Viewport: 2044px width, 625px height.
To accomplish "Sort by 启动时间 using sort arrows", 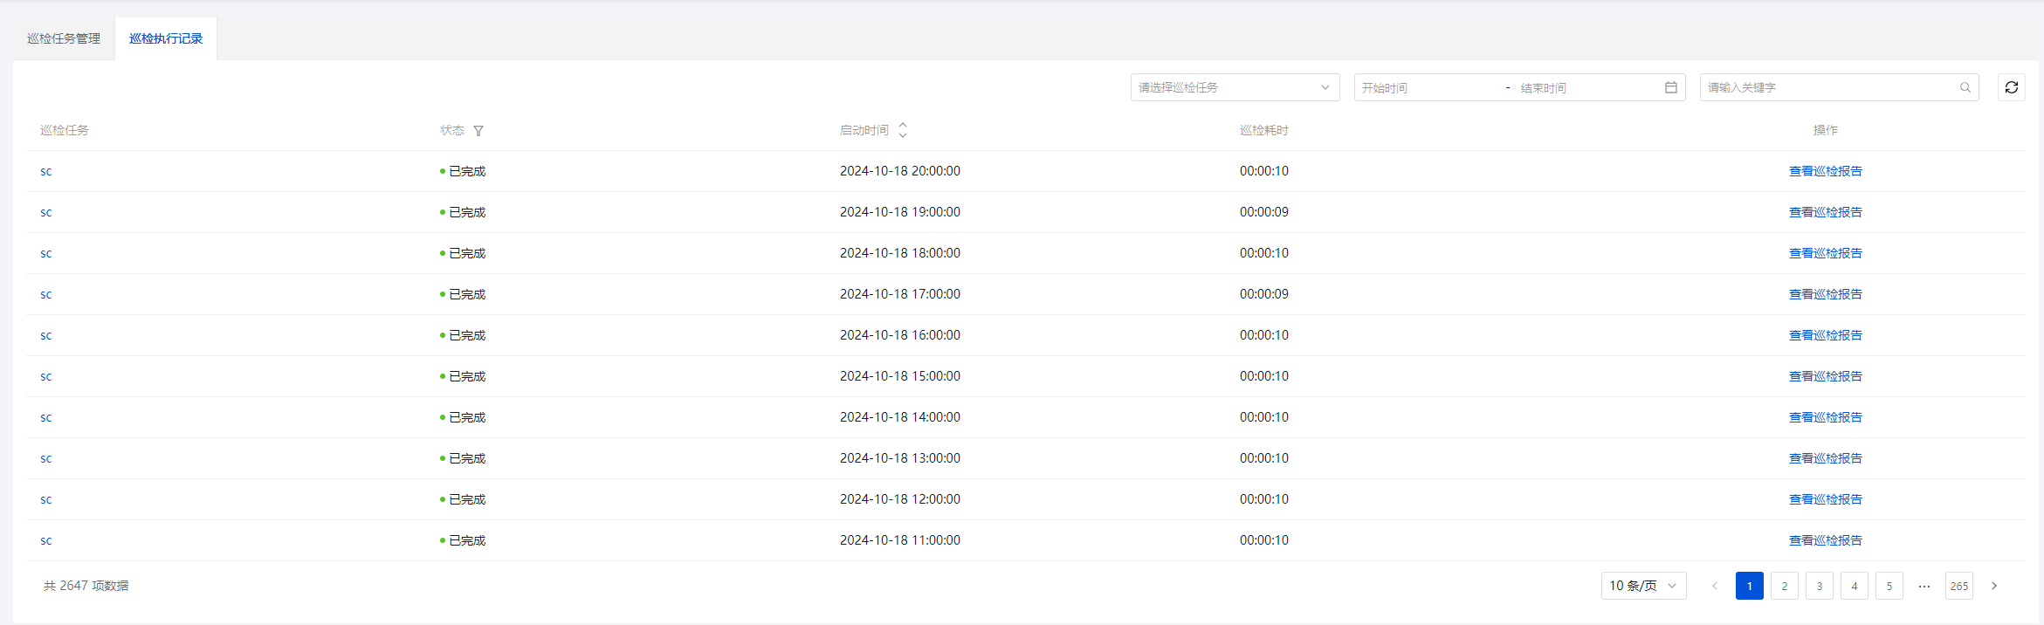I will [x=903, y=130].
